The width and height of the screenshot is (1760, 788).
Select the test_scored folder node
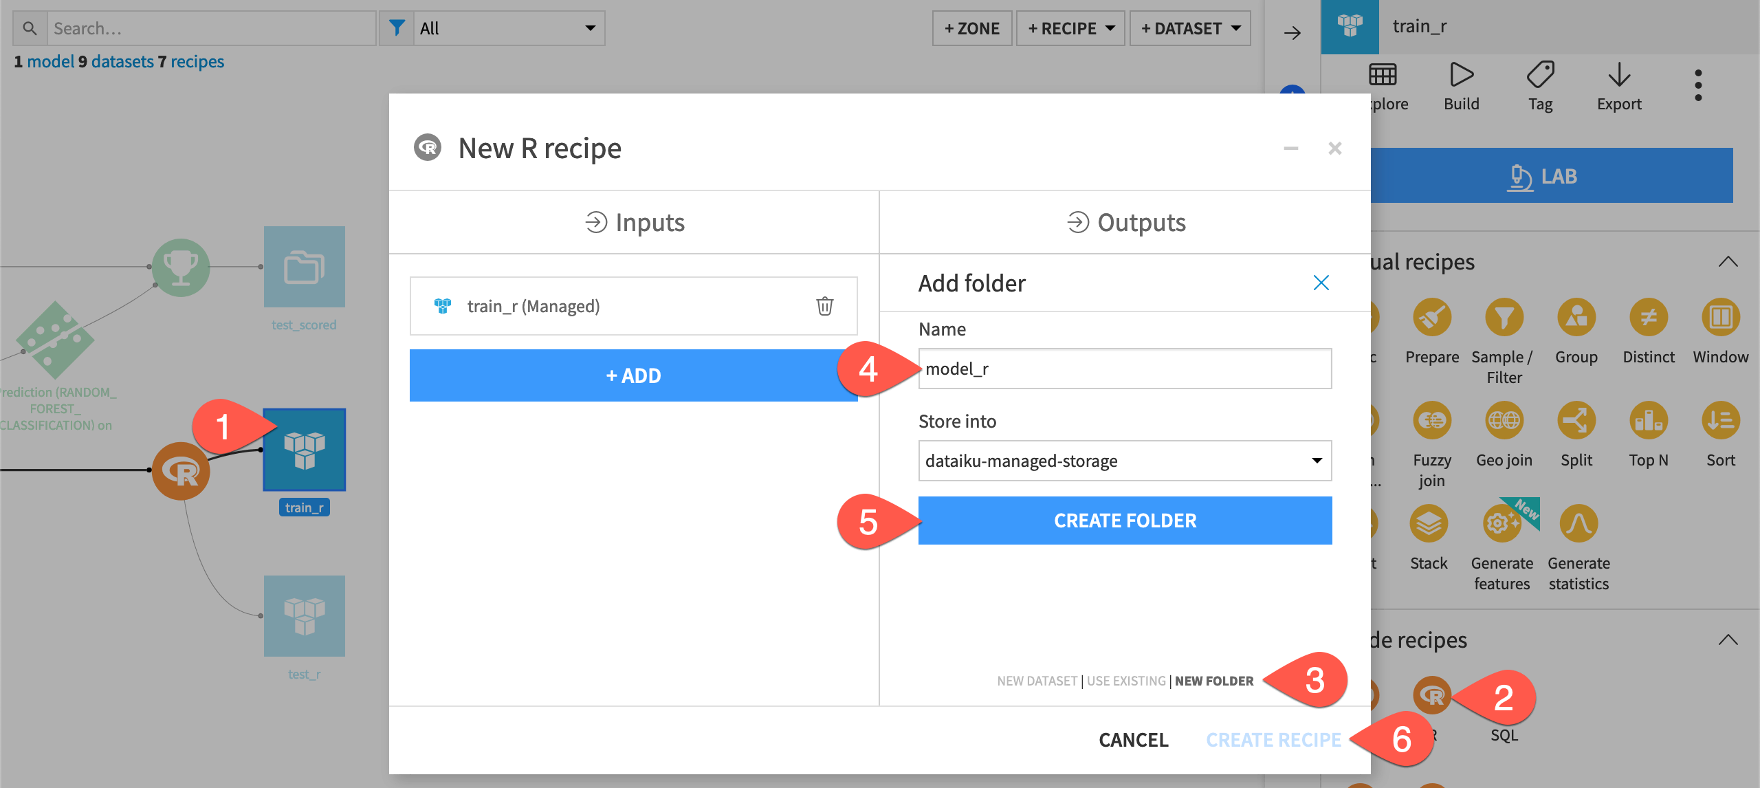click(305, 267)
